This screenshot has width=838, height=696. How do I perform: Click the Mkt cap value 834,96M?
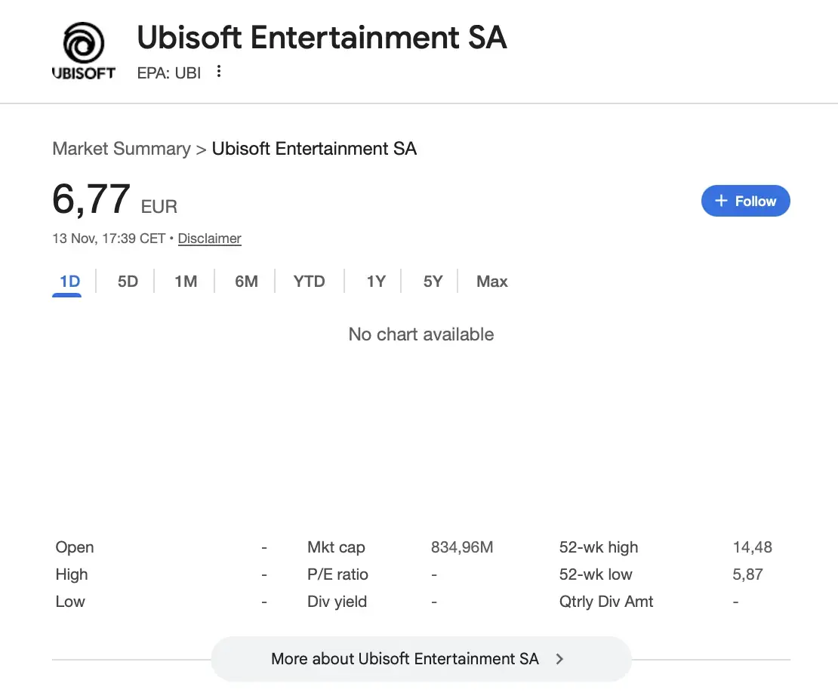coord(462,547)
